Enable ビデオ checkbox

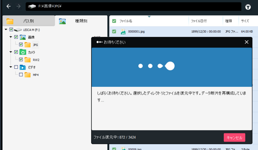pyautogui.click(x=16, y=67)
